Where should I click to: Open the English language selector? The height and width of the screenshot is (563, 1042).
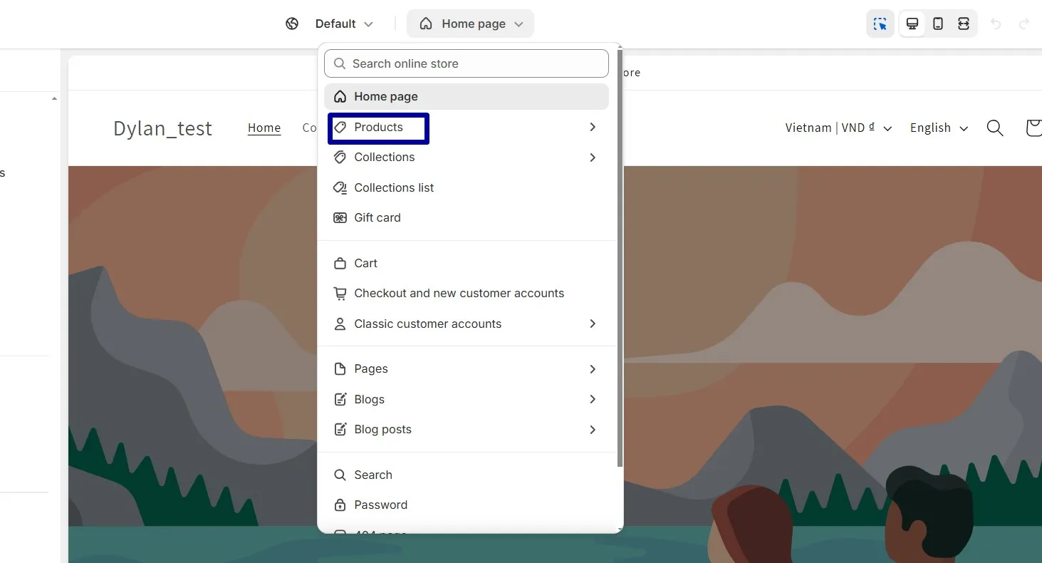pyautogui.click(x=939, y=128)
